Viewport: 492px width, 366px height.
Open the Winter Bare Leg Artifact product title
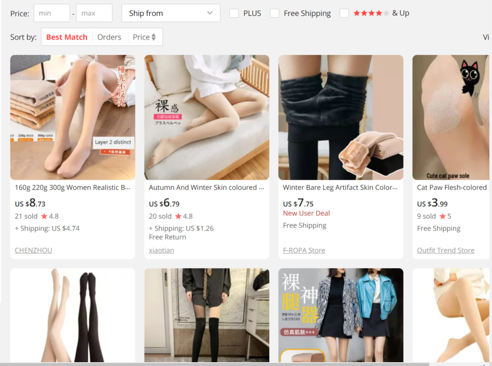pyautogui.click(x=340, y=187)
